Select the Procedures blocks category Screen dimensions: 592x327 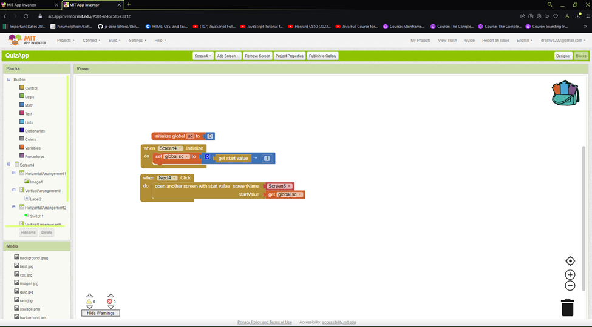35,156
